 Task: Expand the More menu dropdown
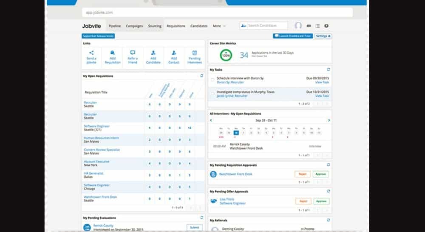coord(219,26)
